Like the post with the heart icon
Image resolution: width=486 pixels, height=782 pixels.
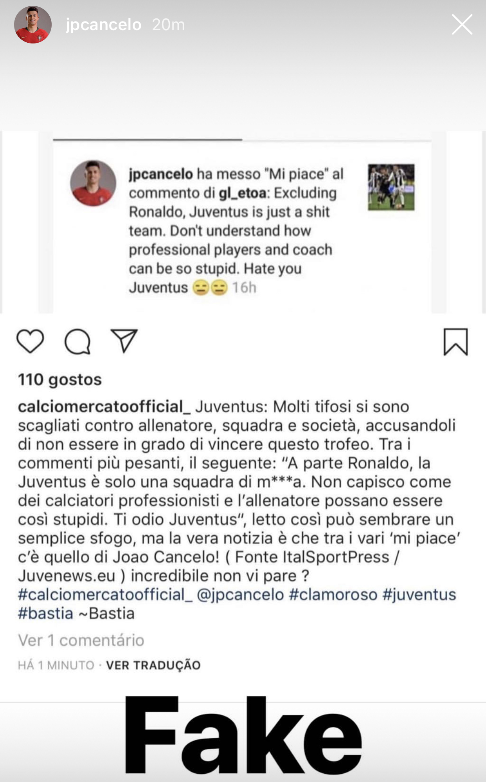click(x=30, y=341)
